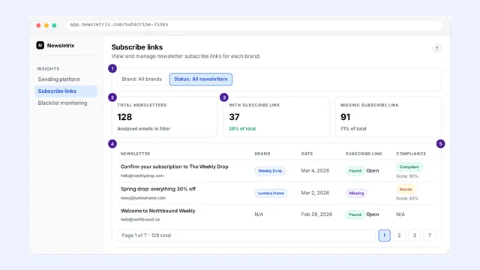Screen dimensions: 480x270
Task: Click the hello@northbound.co sender address
Action: pyautogui.click(x=140, y=220)
